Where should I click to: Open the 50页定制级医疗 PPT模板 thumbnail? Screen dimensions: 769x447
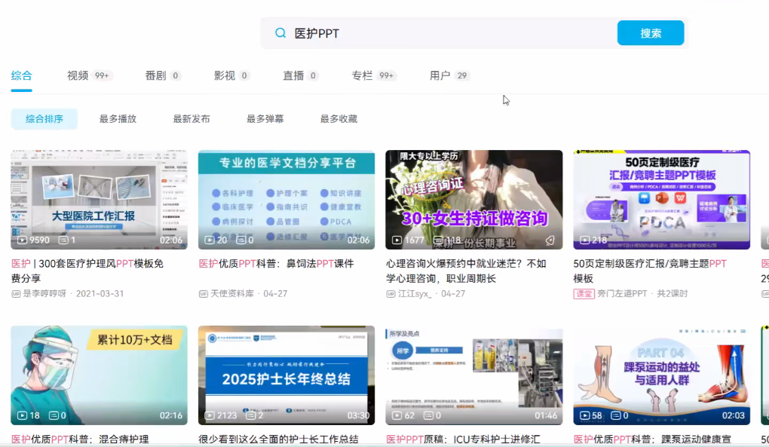coord(662,200)
